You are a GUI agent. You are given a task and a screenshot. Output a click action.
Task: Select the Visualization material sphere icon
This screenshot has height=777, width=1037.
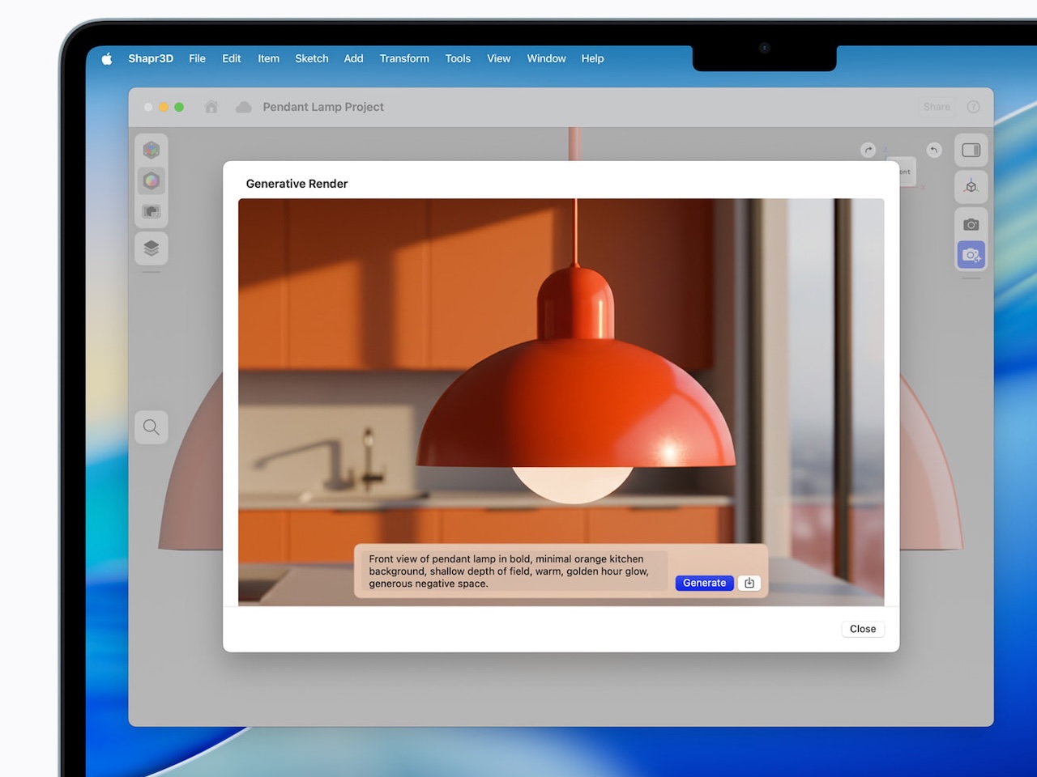point(151,180)
